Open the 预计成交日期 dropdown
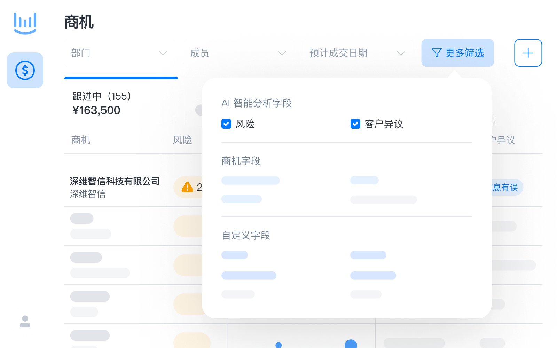 [357, 53]
